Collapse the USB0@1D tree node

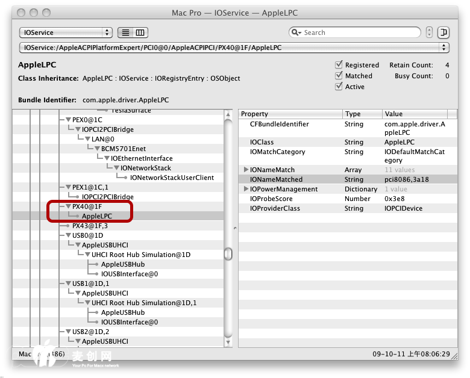click(68, 236)
